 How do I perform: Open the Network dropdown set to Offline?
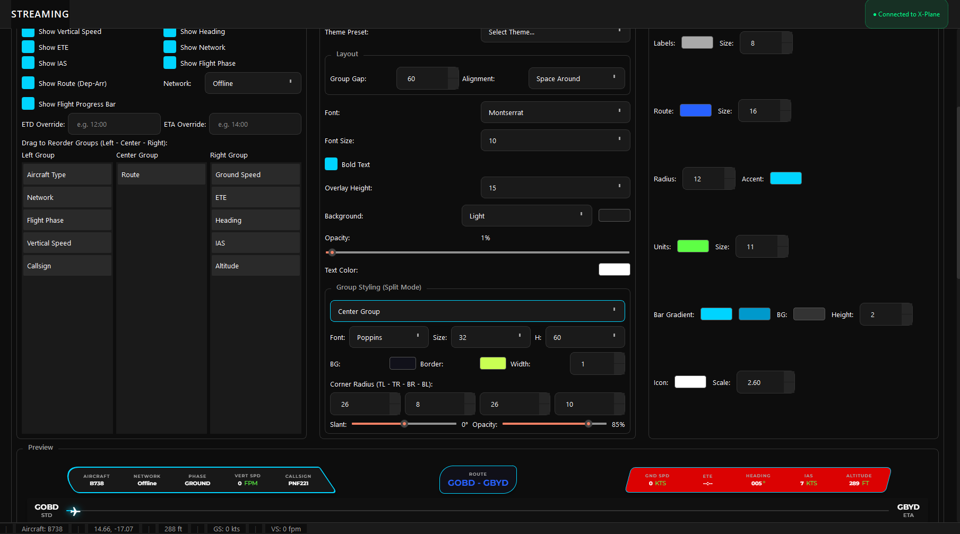[253, 83]
